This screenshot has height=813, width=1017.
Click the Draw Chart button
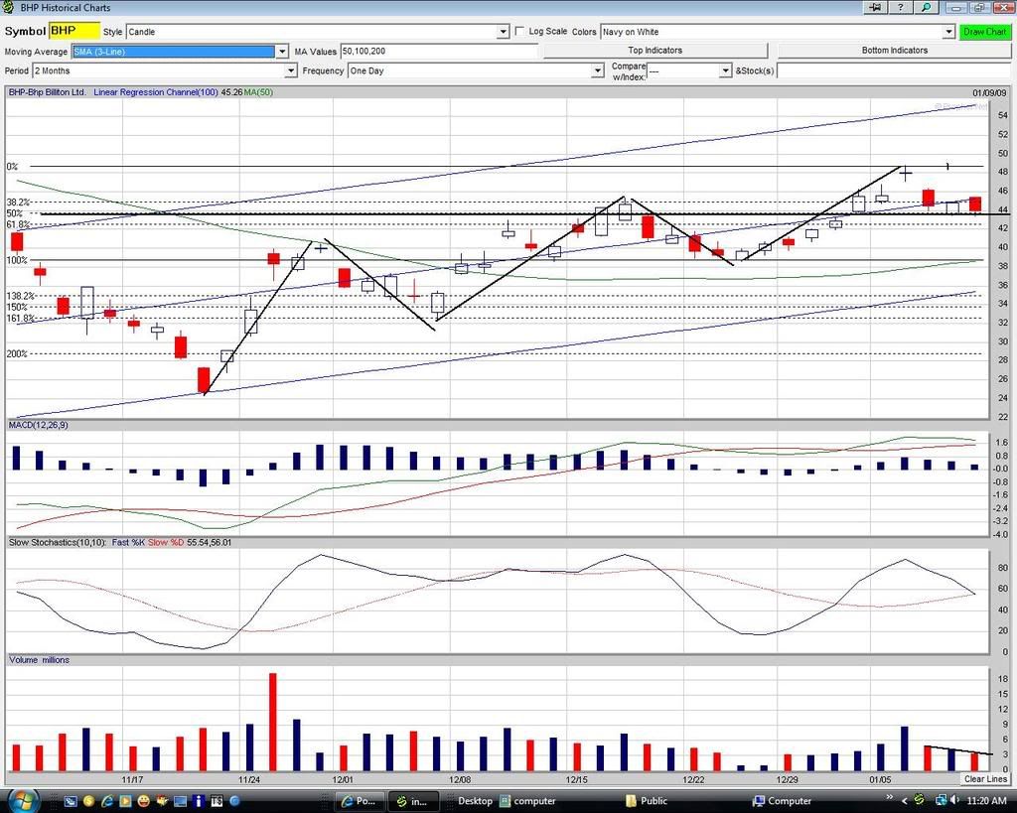pyautogui.click(x=984, y=32)
